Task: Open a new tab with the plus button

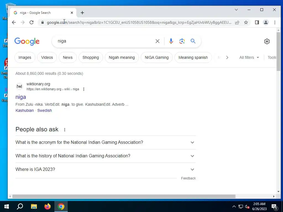Action: tap(82, 13)
